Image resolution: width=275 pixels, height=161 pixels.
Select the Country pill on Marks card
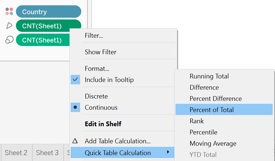pos(48,12)
